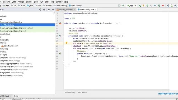Stop the app with red square icon
178x100 pixels.
(163, 6)
